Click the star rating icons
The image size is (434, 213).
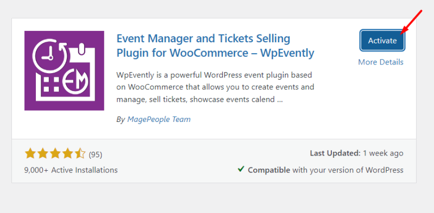pos(55,153)
